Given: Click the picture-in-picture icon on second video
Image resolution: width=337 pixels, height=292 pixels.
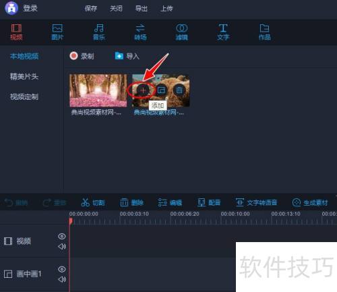Looking at the screenshot, I should [161, 90].
